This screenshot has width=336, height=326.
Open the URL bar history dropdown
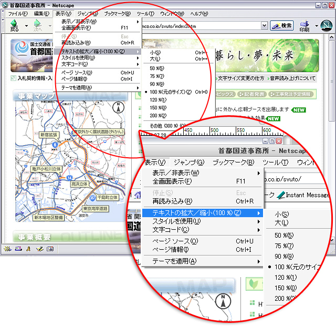click(x=265, y=26)
